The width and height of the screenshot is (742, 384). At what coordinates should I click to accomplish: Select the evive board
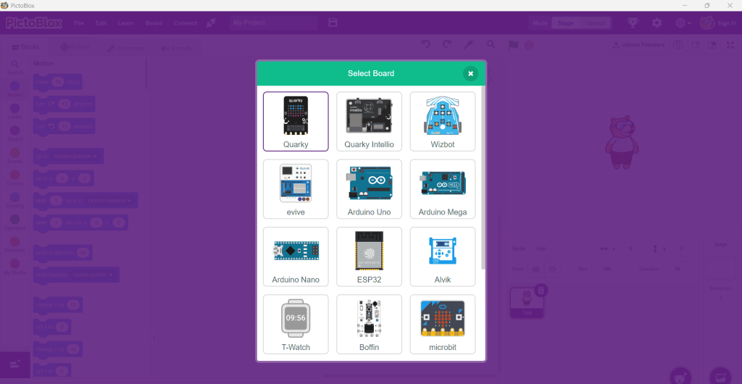(296, 188)
